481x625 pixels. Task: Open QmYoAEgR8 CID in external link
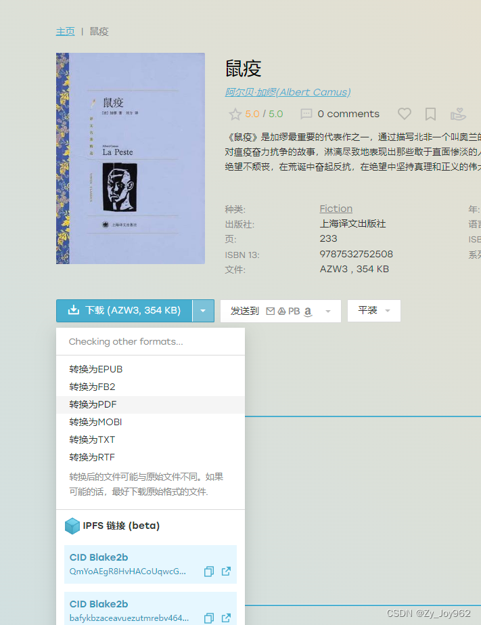coord(226,572)
